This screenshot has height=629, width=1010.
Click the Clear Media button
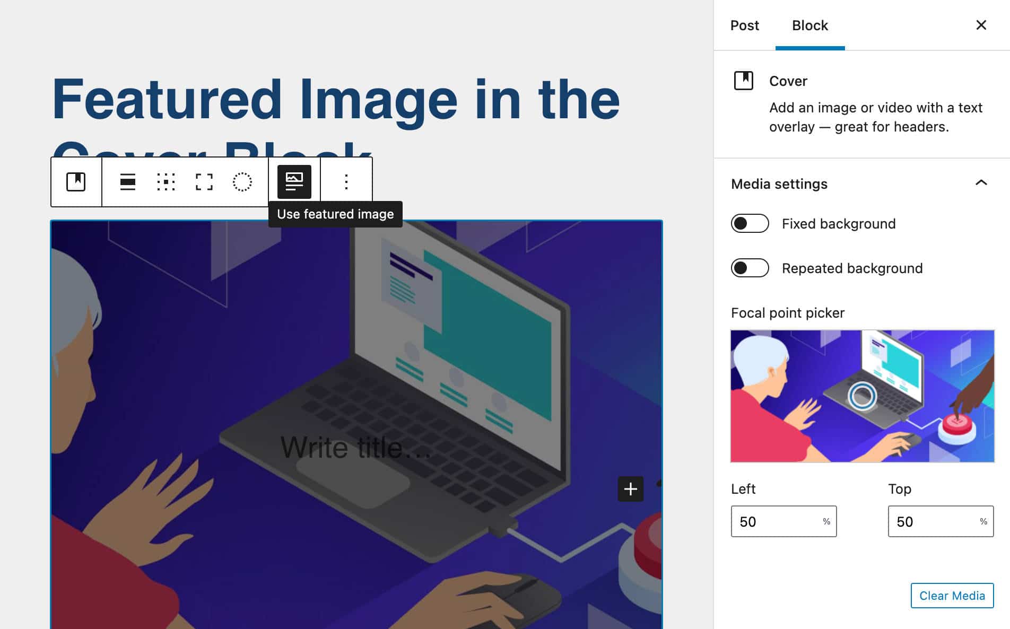pos(952,596)
